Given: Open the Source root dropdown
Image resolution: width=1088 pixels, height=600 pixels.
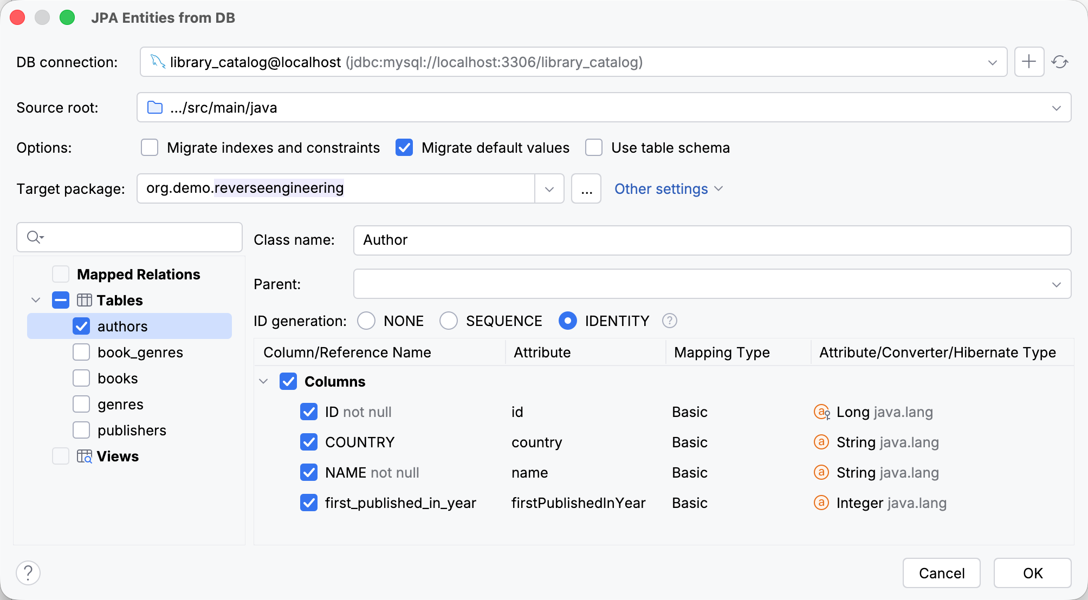Looking at the screenshot, I should click(1057, 108).
